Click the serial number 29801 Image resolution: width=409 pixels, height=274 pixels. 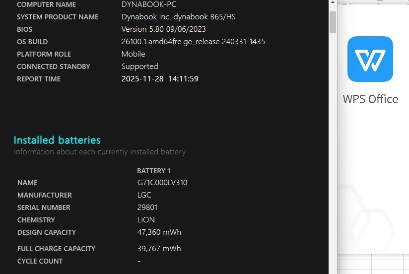tap(147, 207)
